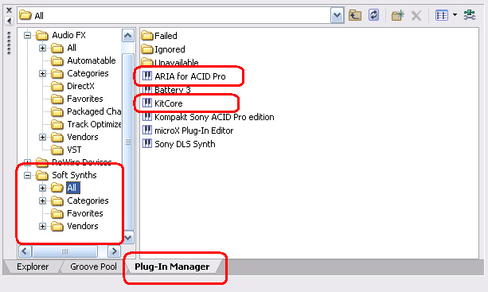Switch to the Plug-In Manager tab

[x=172, y=267]
